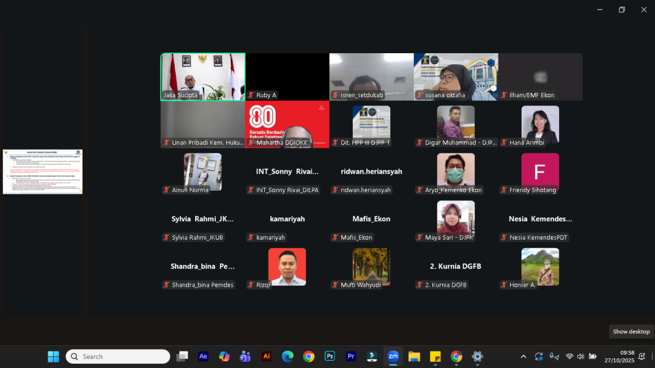Viewport: 655px width, 368px height.
Task: Open Task View from the taskbar
Action: pyautogui.click(x=182, y=356)
